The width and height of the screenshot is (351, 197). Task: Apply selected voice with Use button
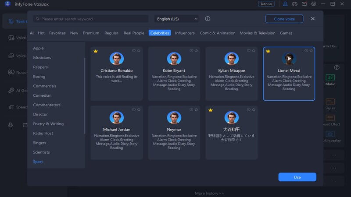297,177
